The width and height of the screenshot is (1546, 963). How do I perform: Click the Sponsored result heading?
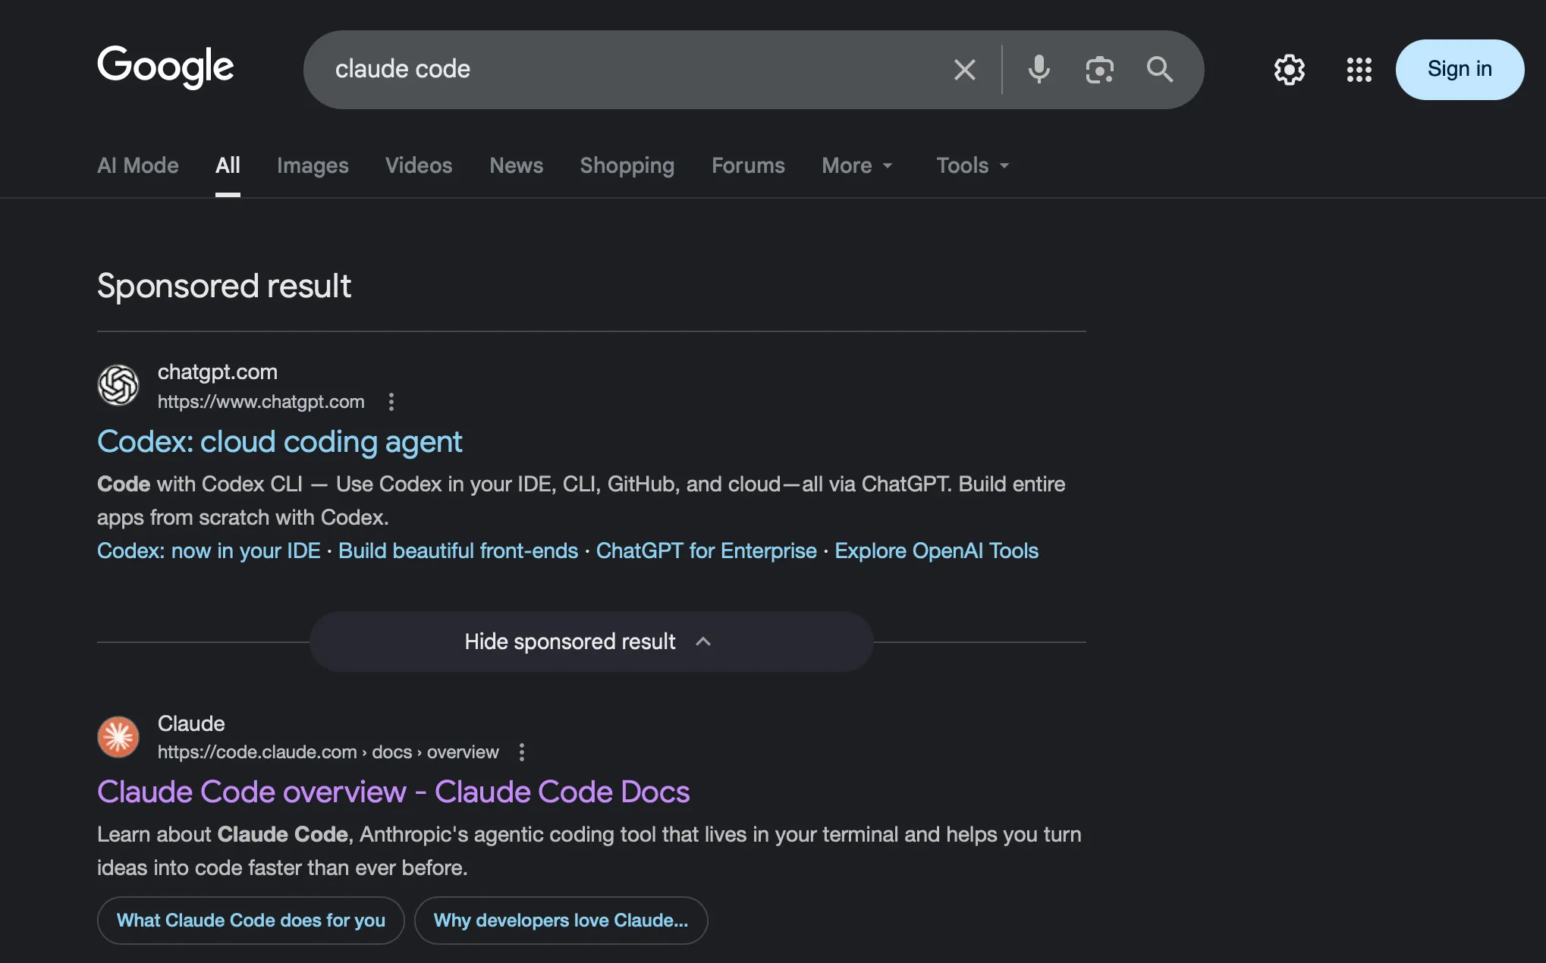click(224, 286)
